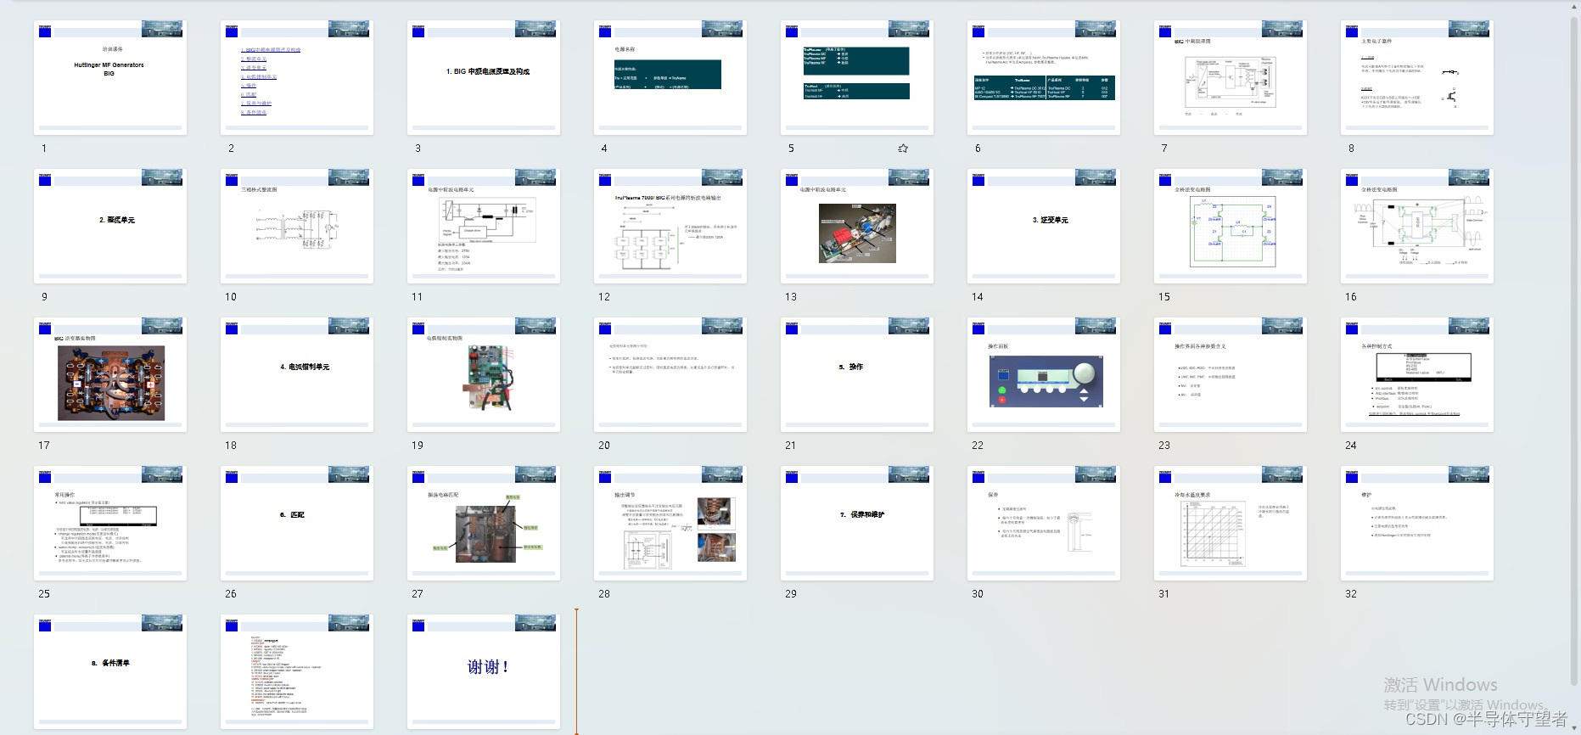Select slide 18 section title 4. 电弧钳制单元

tap(297, 374)
